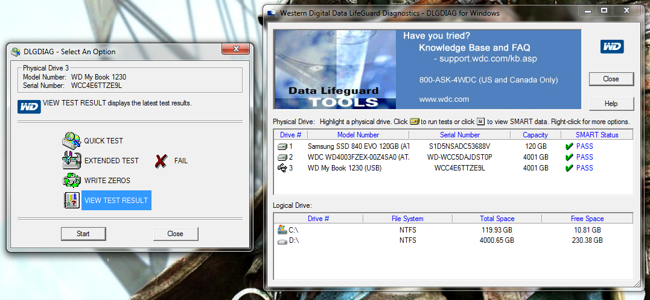Viewport: 650px width, 300px height.
Task: Choose the WRITE ZEROS option label
Action: tap(107, 180)
